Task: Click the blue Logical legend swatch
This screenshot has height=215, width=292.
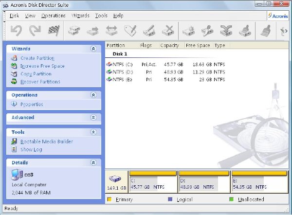Action: point(170,199)
